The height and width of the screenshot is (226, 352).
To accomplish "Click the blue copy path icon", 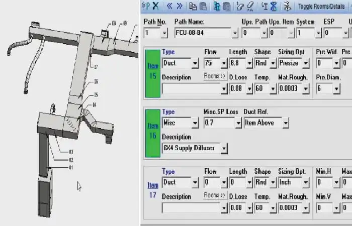I will click(217, 6).
